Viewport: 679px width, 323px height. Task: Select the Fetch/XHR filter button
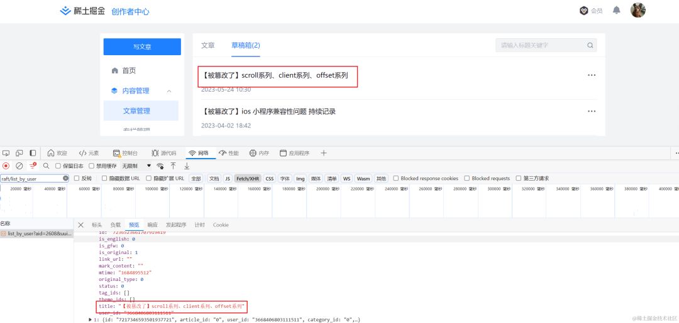pyautogui.click(x=248, y=179)
